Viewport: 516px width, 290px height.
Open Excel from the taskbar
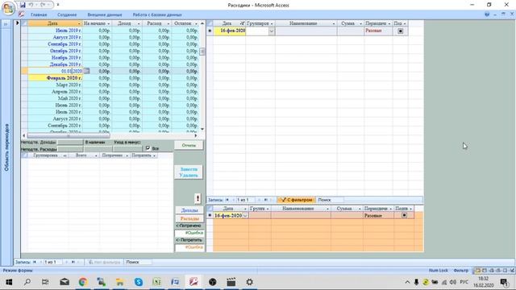157,282
